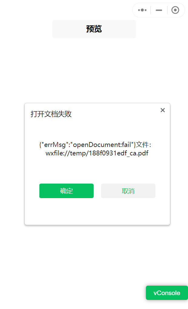Viewport: 188px width, 309px height.
Task: Click the 打开文档失败 dialog title text
Action: (x=51, y=114)
